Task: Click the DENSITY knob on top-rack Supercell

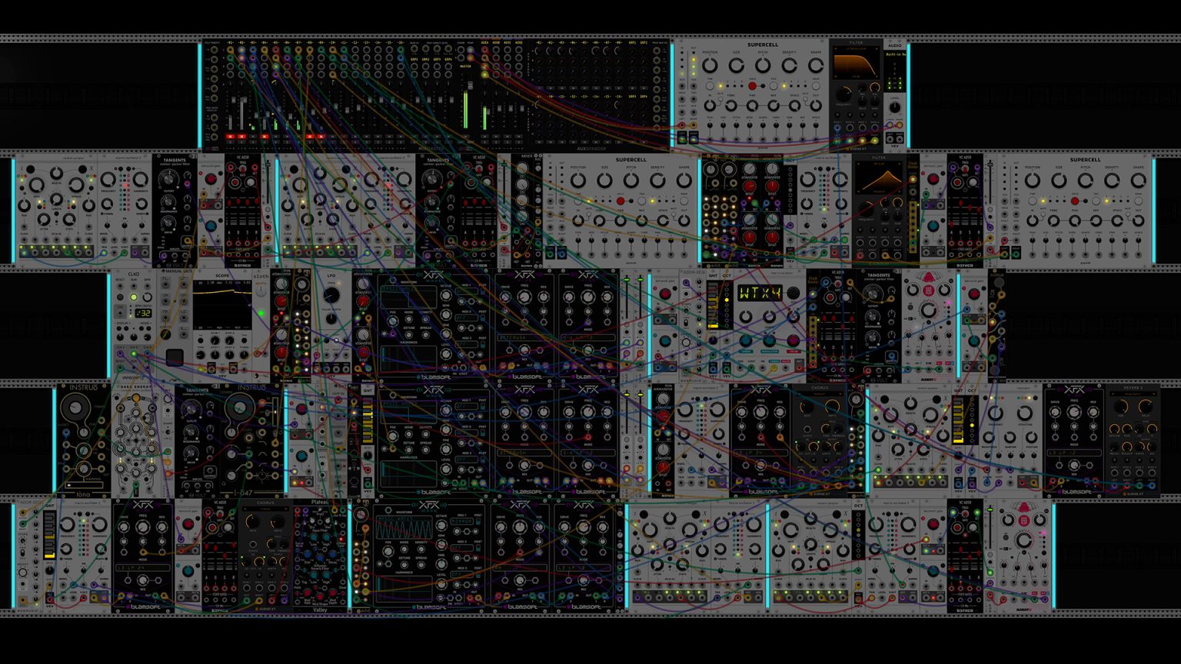Action: [x=790, y=65]
